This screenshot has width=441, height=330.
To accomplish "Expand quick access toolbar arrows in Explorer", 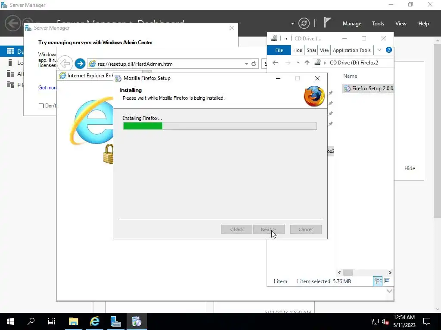I will pyautogui.click(x=286, y=39).
